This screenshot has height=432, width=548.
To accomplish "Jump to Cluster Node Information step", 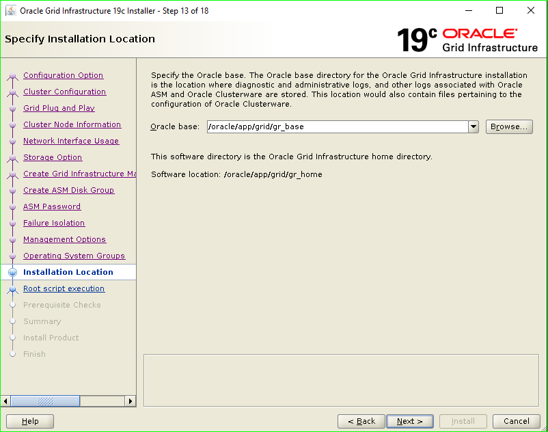I will tap(72, 125).
